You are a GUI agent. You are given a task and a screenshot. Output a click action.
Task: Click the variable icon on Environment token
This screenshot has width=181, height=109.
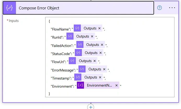pyautogui.click(x=80, y=85)
